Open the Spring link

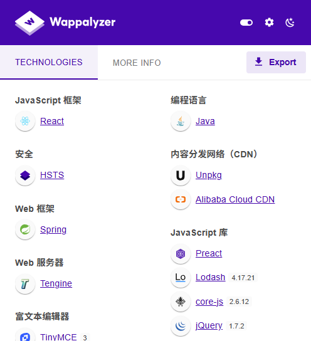click(x=53, y=229)
